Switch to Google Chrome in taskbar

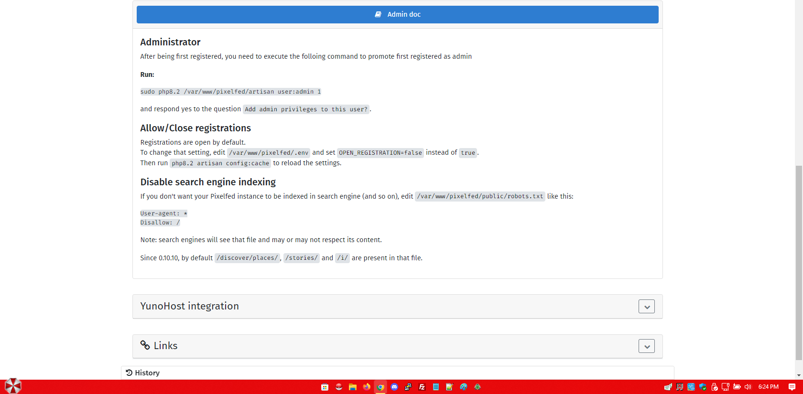point(380,387)
